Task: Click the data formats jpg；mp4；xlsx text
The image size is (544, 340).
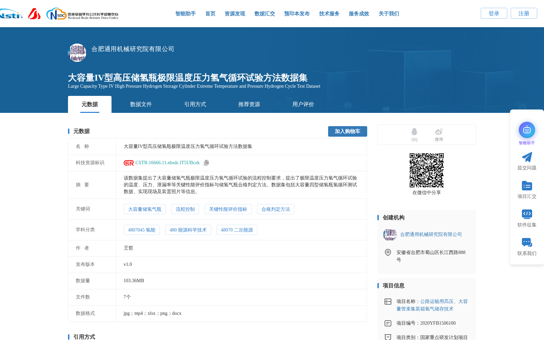Action: click(x=153, y=313)
